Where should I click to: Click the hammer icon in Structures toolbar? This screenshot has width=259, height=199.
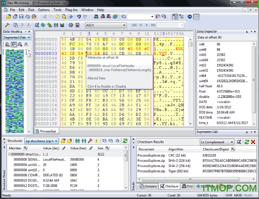tap(90, 141)
